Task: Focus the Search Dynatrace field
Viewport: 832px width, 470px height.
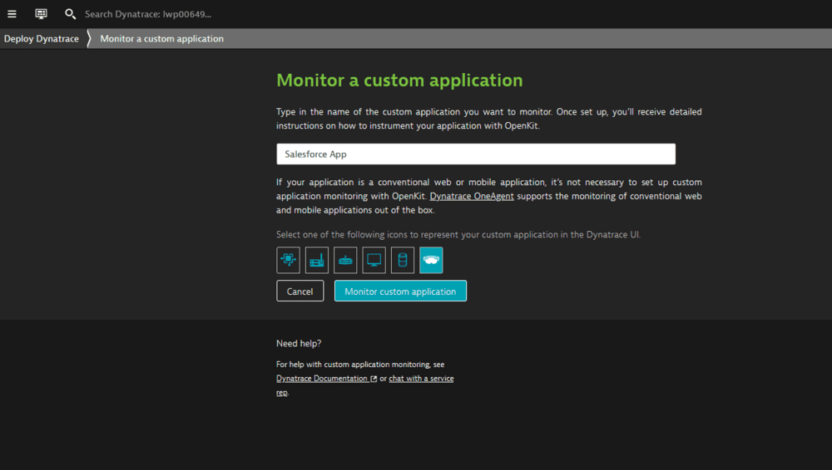Action: point(148,14)
